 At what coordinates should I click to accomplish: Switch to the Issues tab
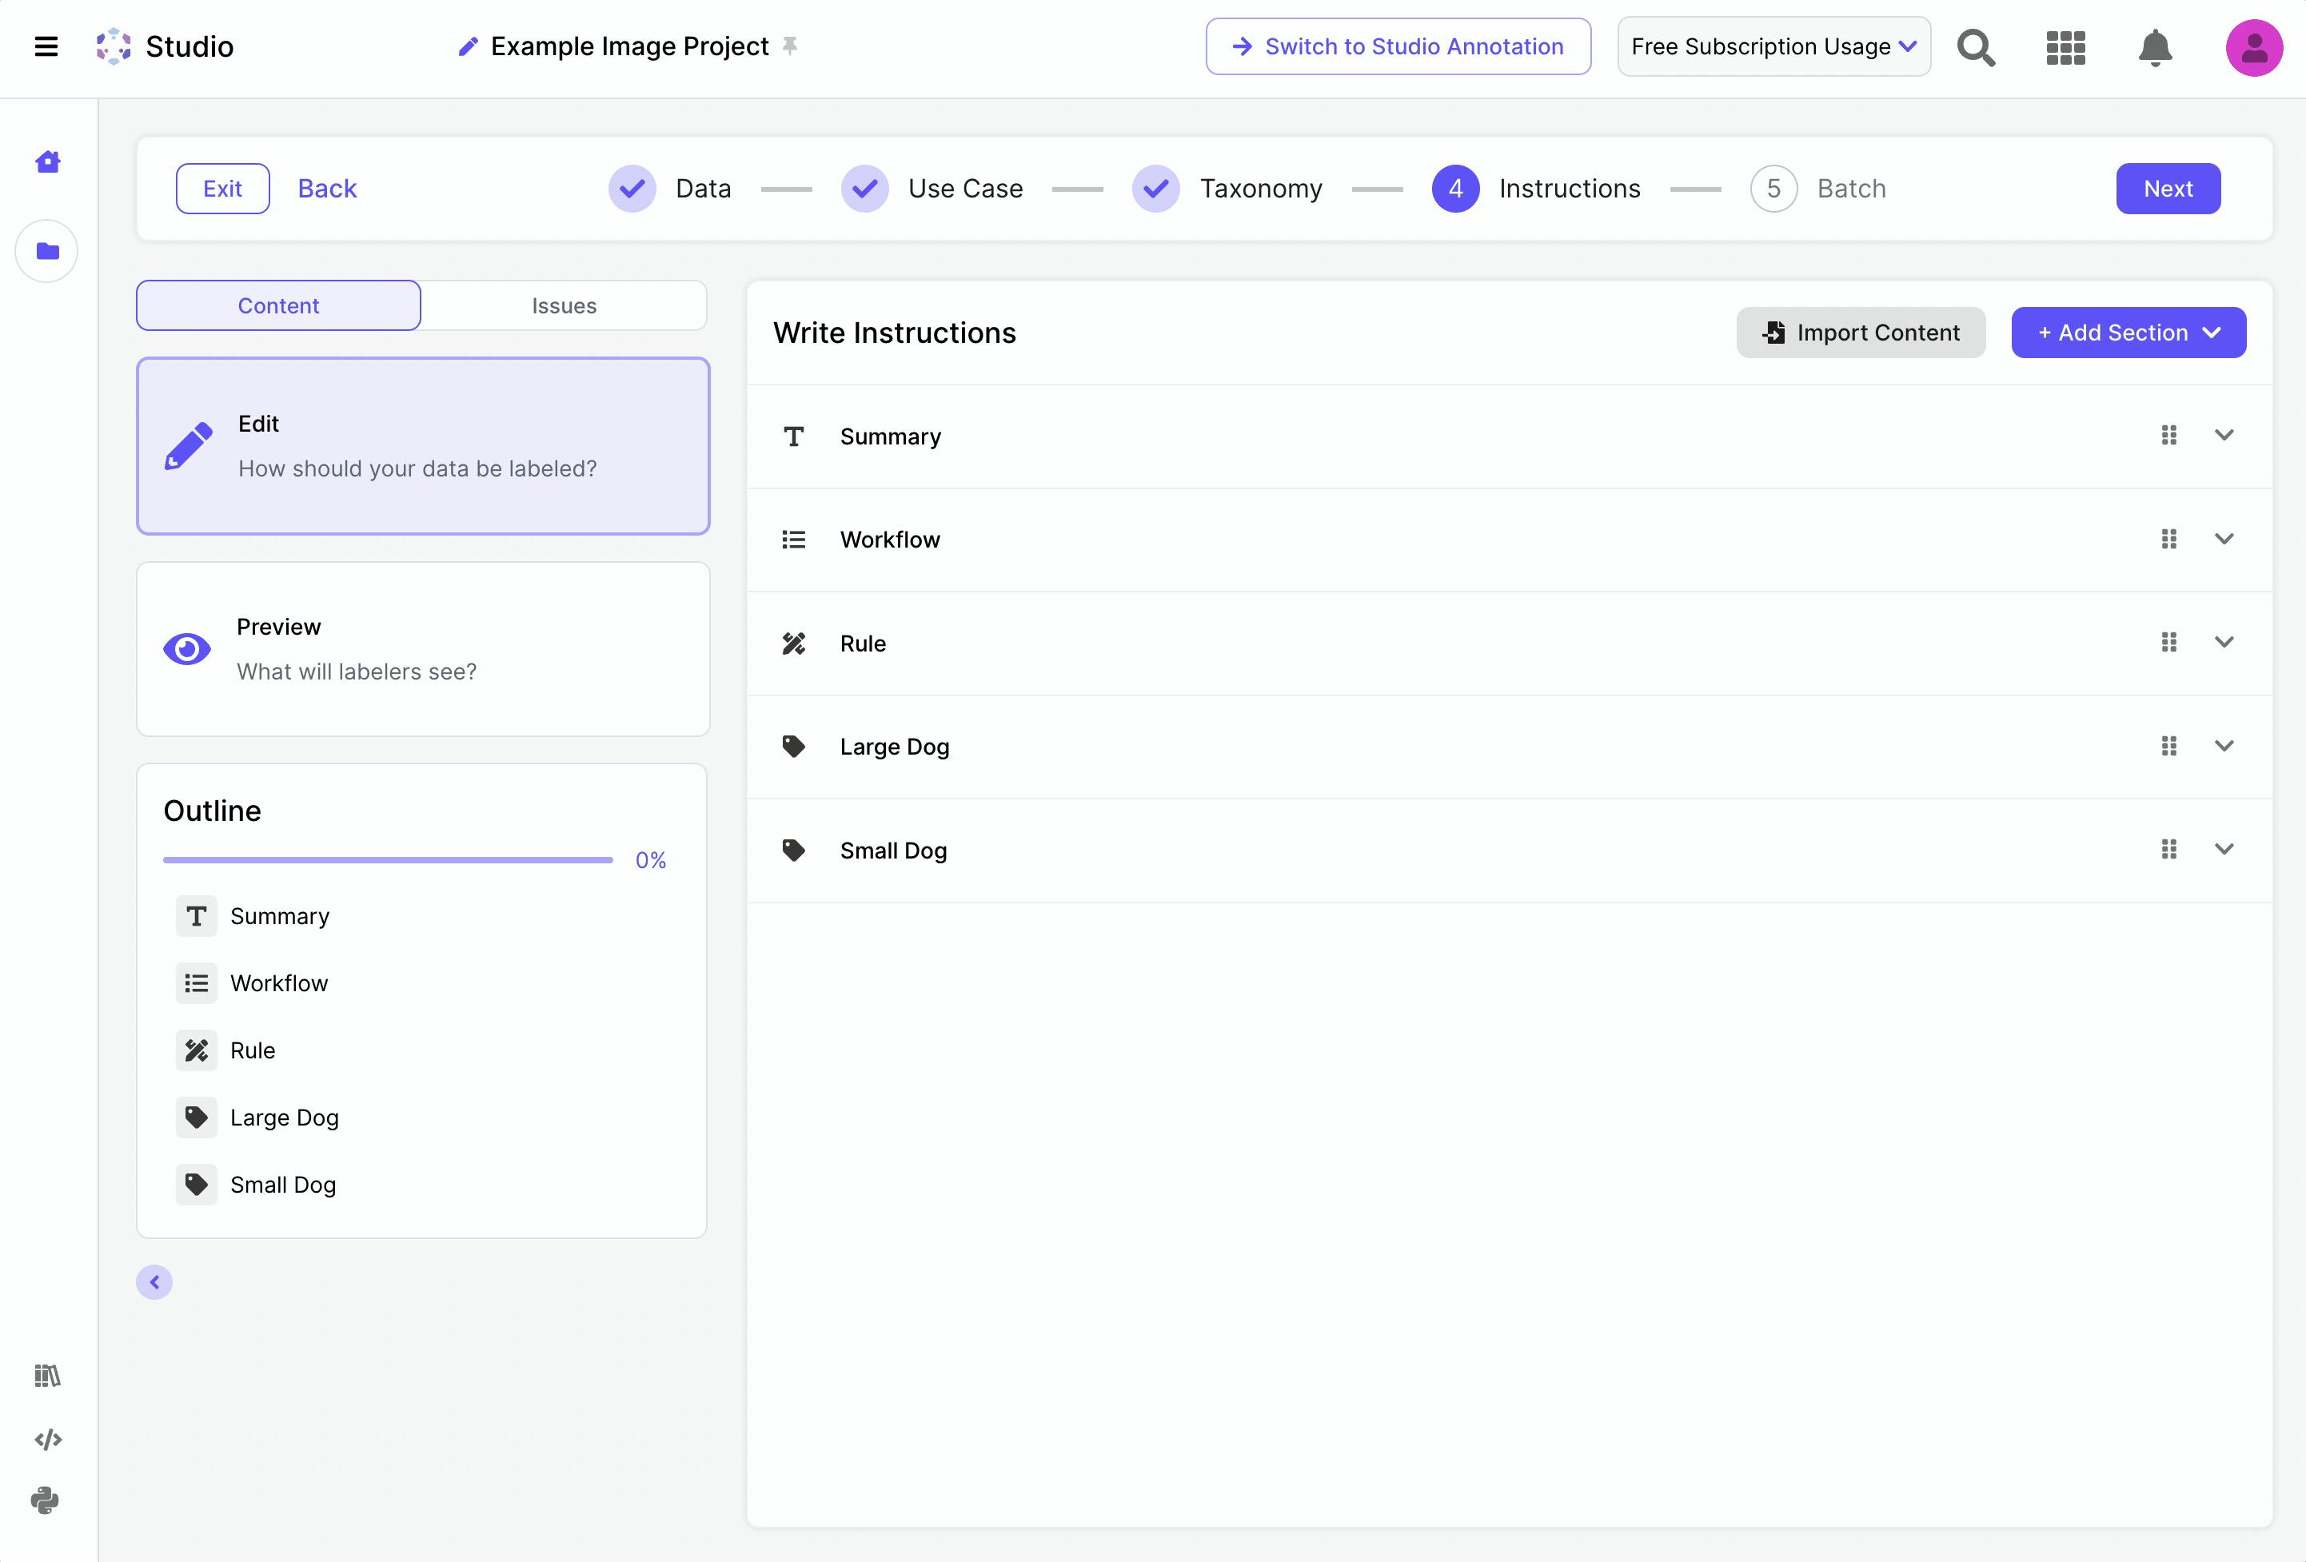click(x=564, y=305)
